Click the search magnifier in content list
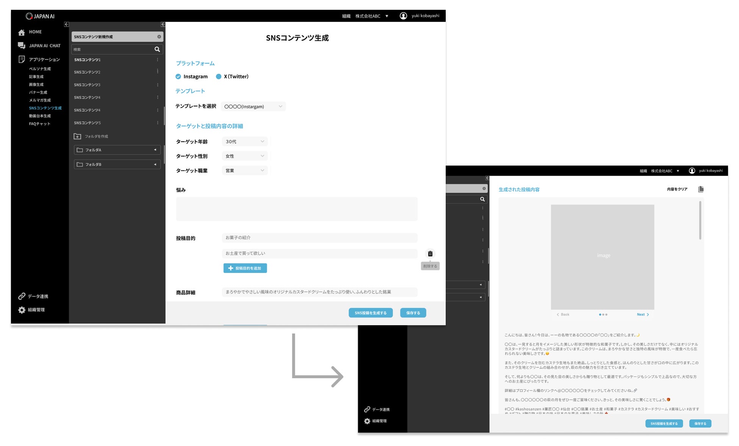 tap(157, 49)
